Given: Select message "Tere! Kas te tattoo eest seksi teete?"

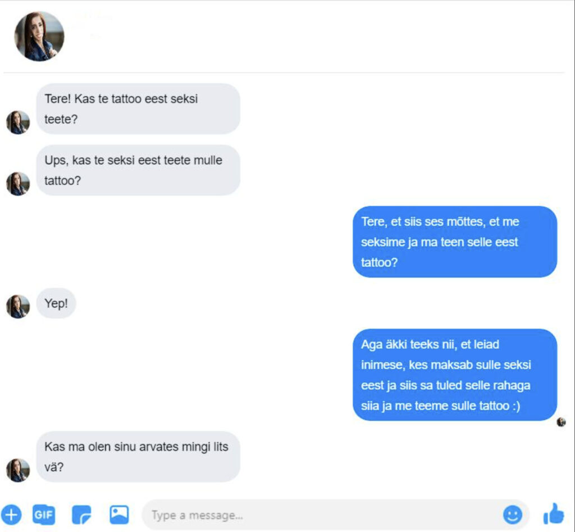Looking at the screenshot, I should pyautogui.click(x=138, y=108).
